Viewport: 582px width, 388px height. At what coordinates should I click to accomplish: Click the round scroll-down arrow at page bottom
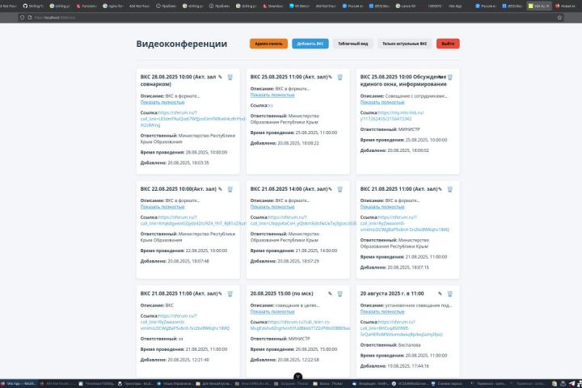coord(297,377)
